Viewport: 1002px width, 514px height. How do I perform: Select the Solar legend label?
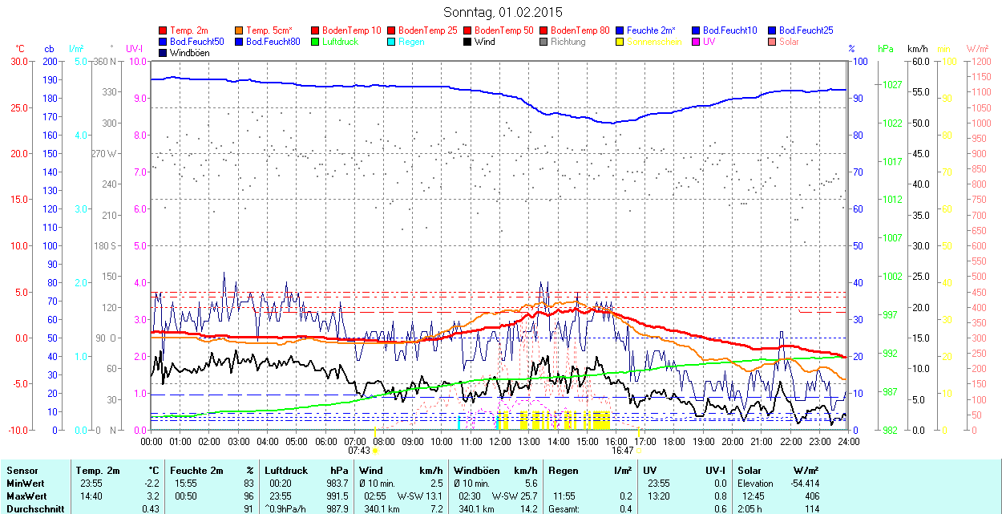[x=789, y=42]
